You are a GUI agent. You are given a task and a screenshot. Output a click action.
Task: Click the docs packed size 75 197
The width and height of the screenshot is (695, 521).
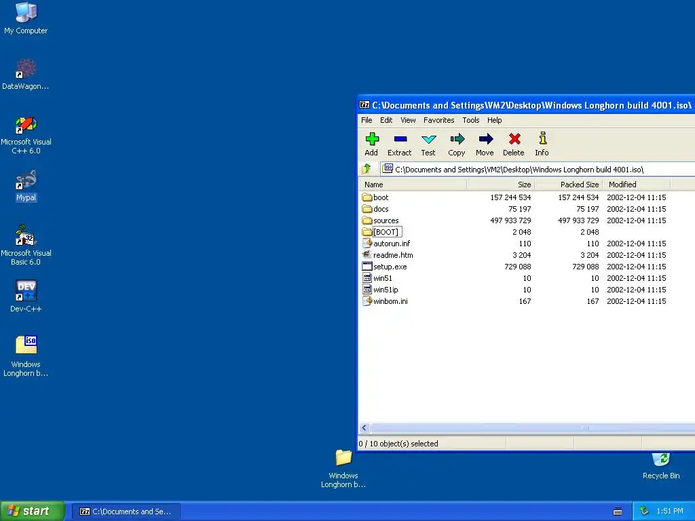[x=587, y=209]
